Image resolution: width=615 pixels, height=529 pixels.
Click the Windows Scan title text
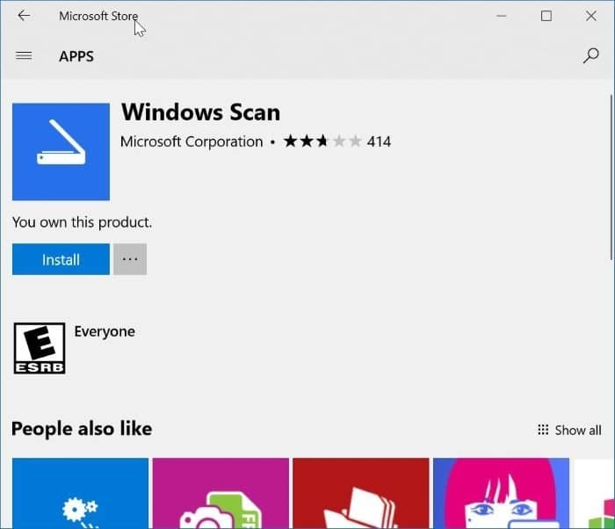pos(201,112)
